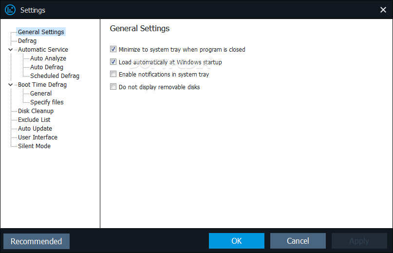This screenshot has width=393, height=253.
Task: Uncheck Minimize to system tray when closed
Action: pos(113,49)
